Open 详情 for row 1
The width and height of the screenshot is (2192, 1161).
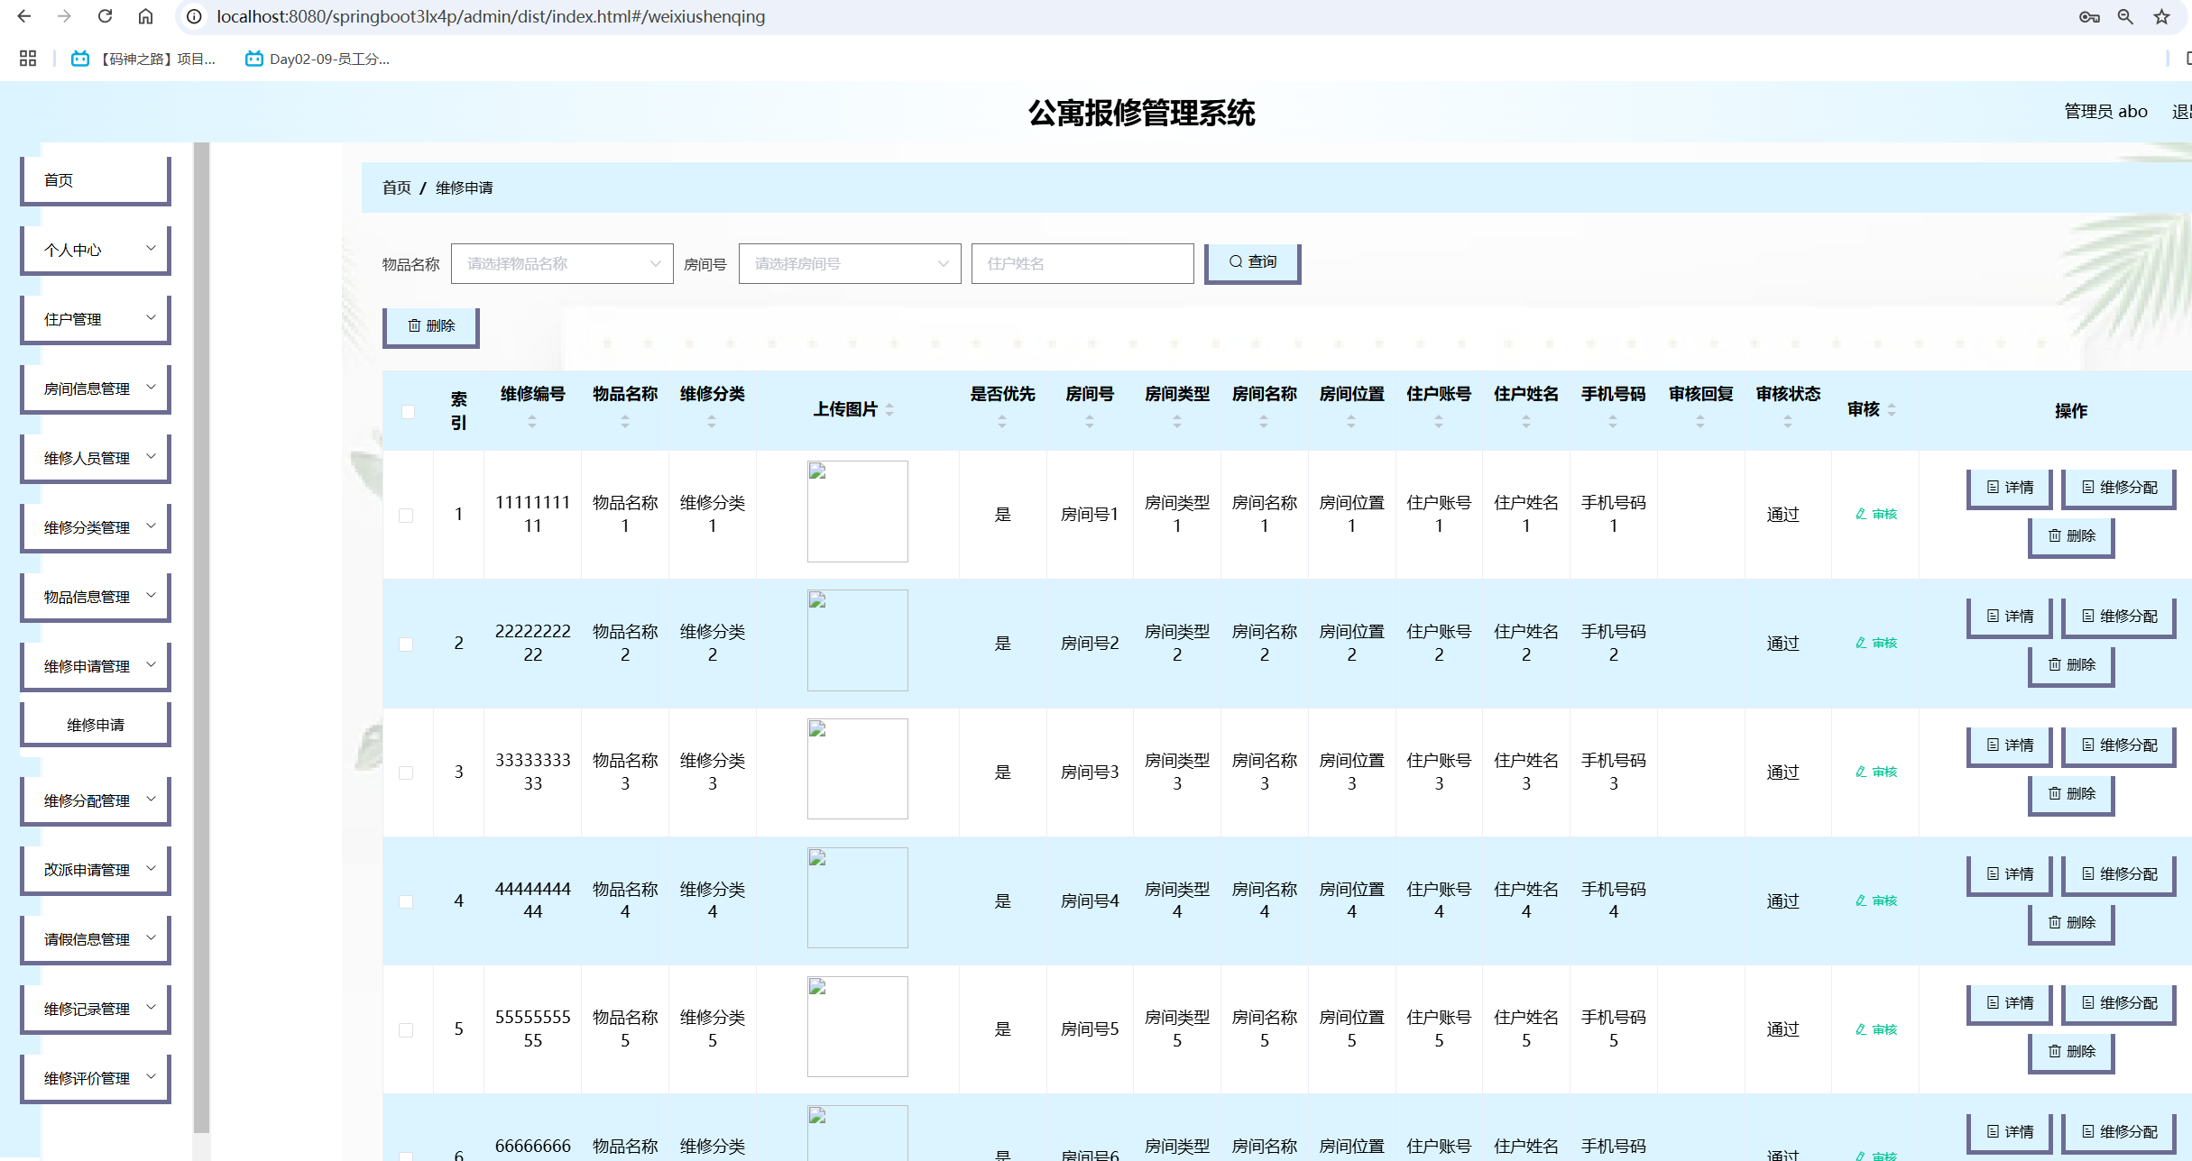pyautogui.click(x=2010, y=488)
